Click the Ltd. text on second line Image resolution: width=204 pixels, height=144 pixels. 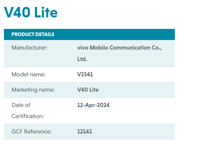click(x=82, y=59)
